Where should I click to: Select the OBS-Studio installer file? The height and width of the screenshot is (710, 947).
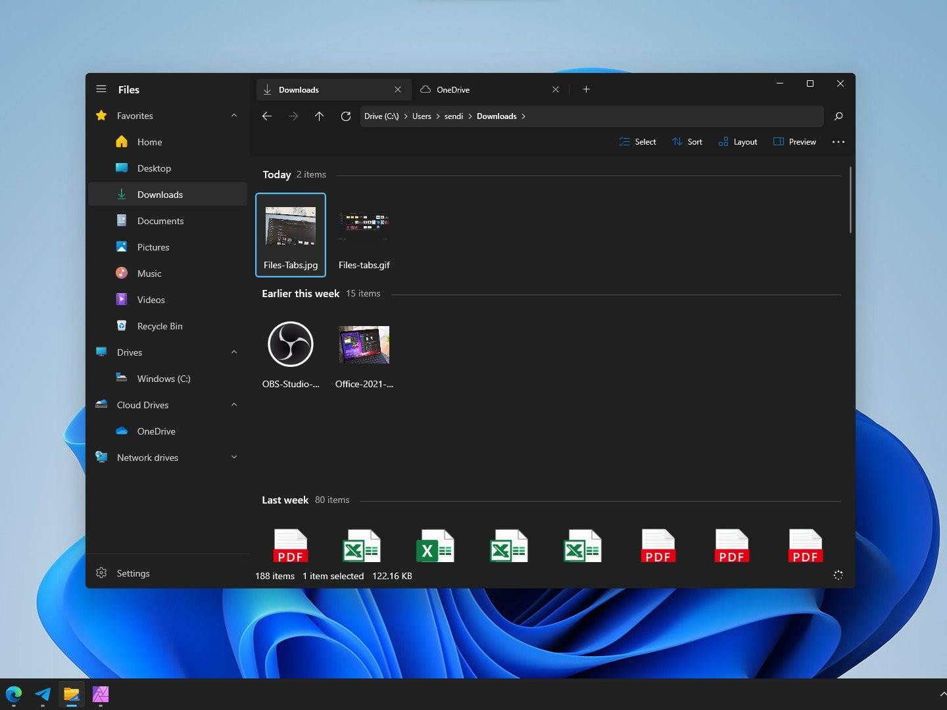291,354
